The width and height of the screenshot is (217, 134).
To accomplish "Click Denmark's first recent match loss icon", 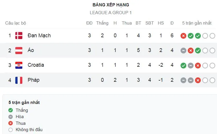I will click(183, 36).
